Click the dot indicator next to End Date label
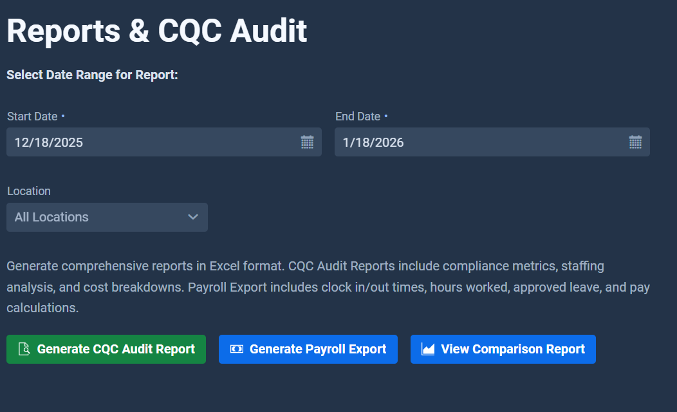Screen dimensions: 677x412 386,117
